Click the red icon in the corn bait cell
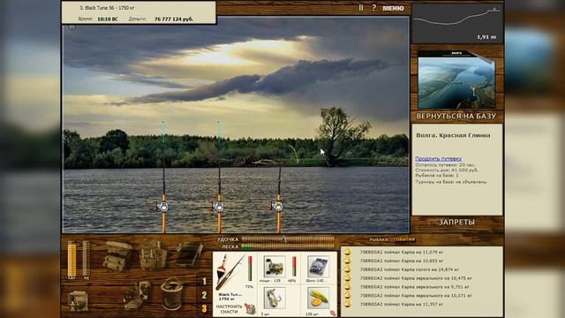This screenshot has width=565, height=318. (x=333, y=314)
